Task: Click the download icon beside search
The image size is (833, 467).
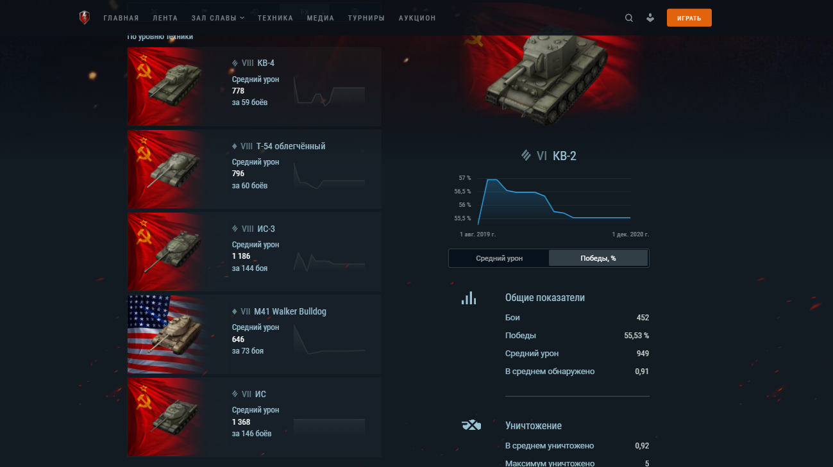Action: pyautogui.click(x=650, y=18)
